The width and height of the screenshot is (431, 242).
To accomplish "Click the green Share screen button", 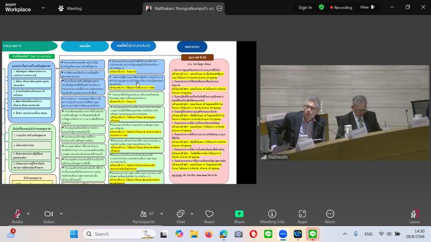I will click(x=239, y=216).
